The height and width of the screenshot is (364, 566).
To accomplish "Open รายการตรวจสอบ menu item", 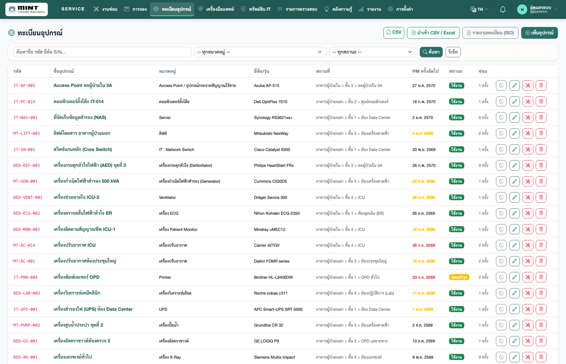I will pyautogui.click(x=297, y=9).
